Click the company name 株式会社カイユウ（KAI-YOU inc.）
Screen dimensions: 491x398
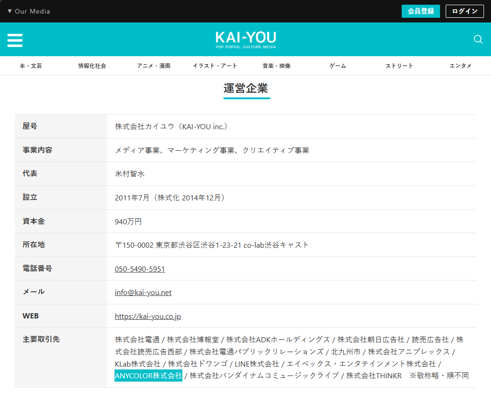tap(171, 126)
